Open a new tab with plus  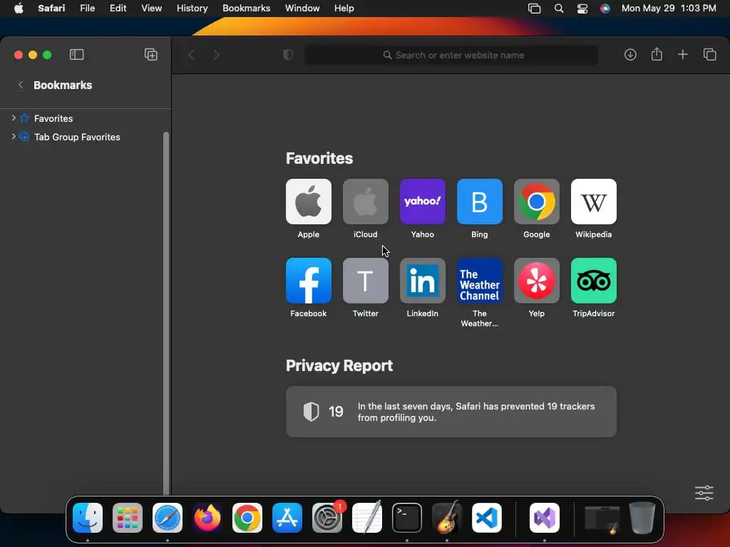tap(682, 55)
